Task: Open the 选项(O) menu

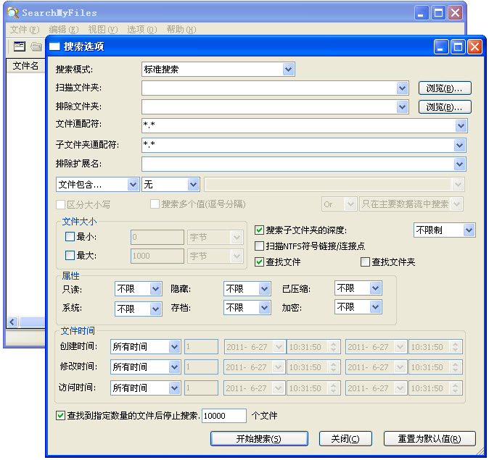Action: (x=142, y=30)
